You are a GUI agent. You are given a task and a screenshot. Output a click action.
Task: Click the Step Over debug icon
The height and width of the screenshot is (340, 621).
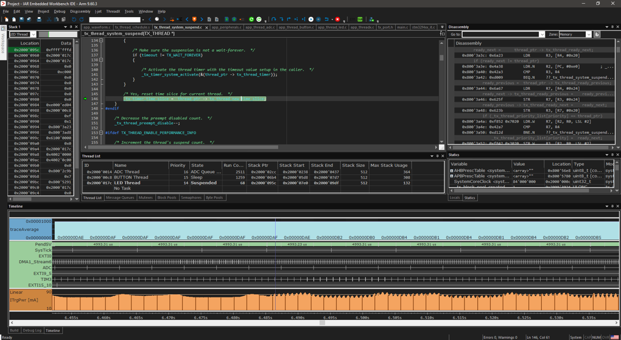274,19
